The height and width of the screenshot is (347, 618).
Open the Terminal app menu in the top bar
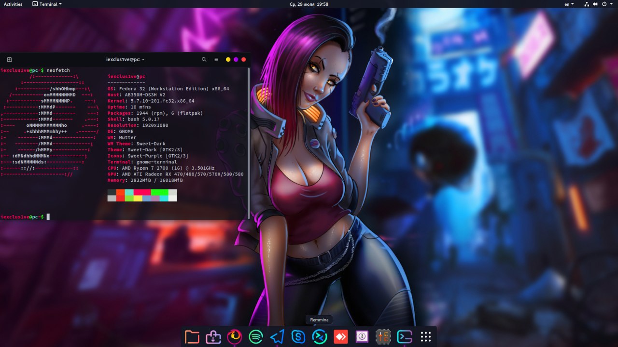point(47,4)
